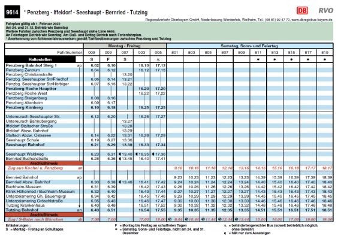Image resolution: width=338 pixels, height=239 pixels.
Task: Click the half-moon symbol in the legend
Action: coord(225,233)
